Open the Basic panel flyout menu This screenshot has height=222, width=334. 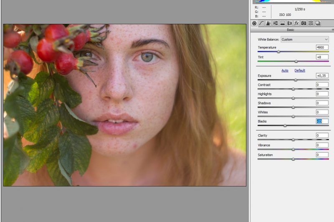click(x=332, y=30)
